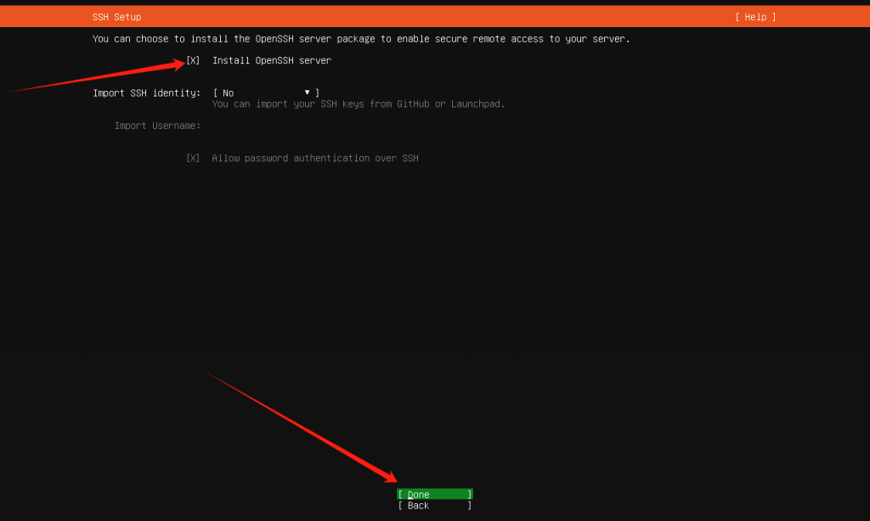The width and height of the screenshot is (870, 521).
Task: Open the Import SSH identity dropdown
Action: coord(266,92)
